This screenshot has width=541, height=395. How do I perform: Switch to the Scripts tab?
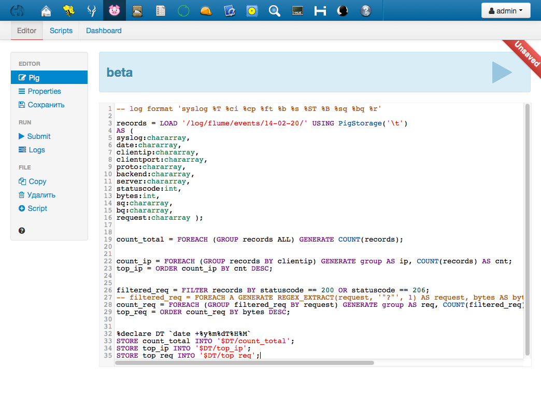[x=61, y=31]
